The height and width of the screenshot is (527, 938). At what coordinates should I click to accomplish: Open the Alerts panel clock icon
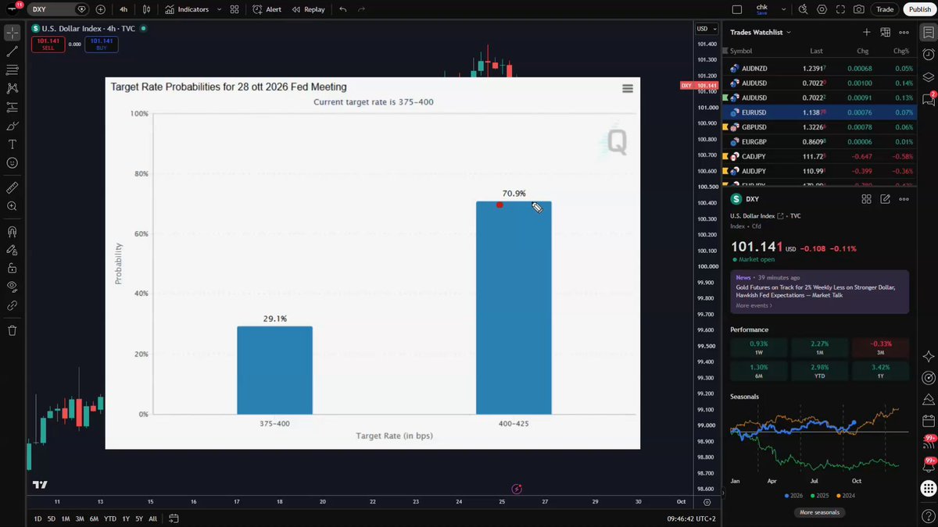[928, 54]
